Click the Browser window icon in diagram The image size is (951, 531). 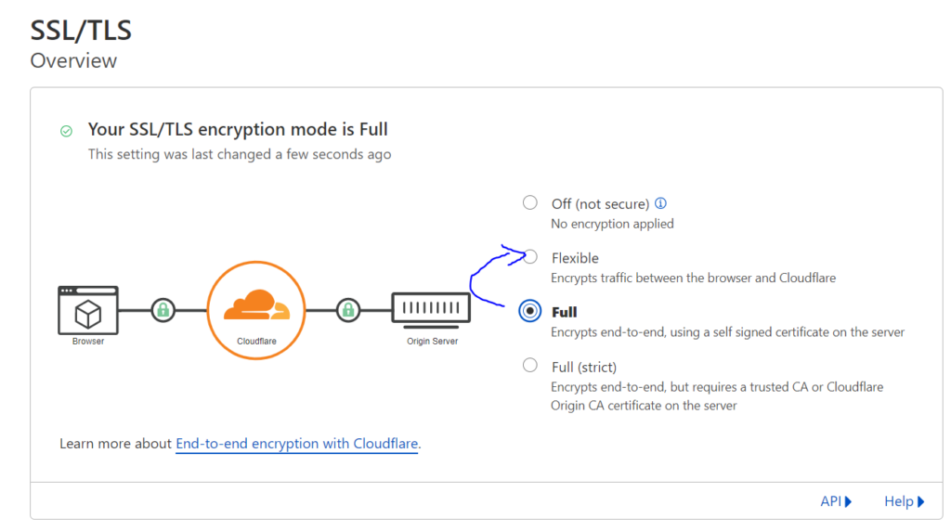pos(88,310)
